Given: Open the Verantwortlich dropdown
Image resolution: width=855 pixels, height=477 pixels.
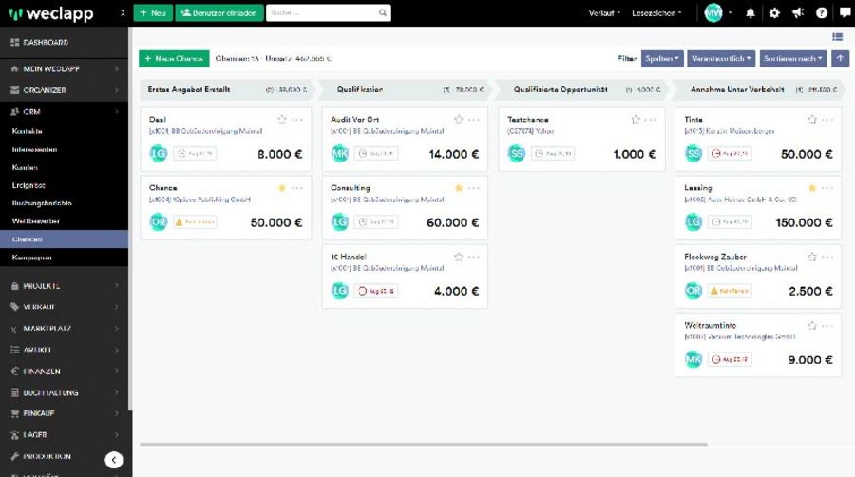Looking at the screenshot, I should (721, 59).
